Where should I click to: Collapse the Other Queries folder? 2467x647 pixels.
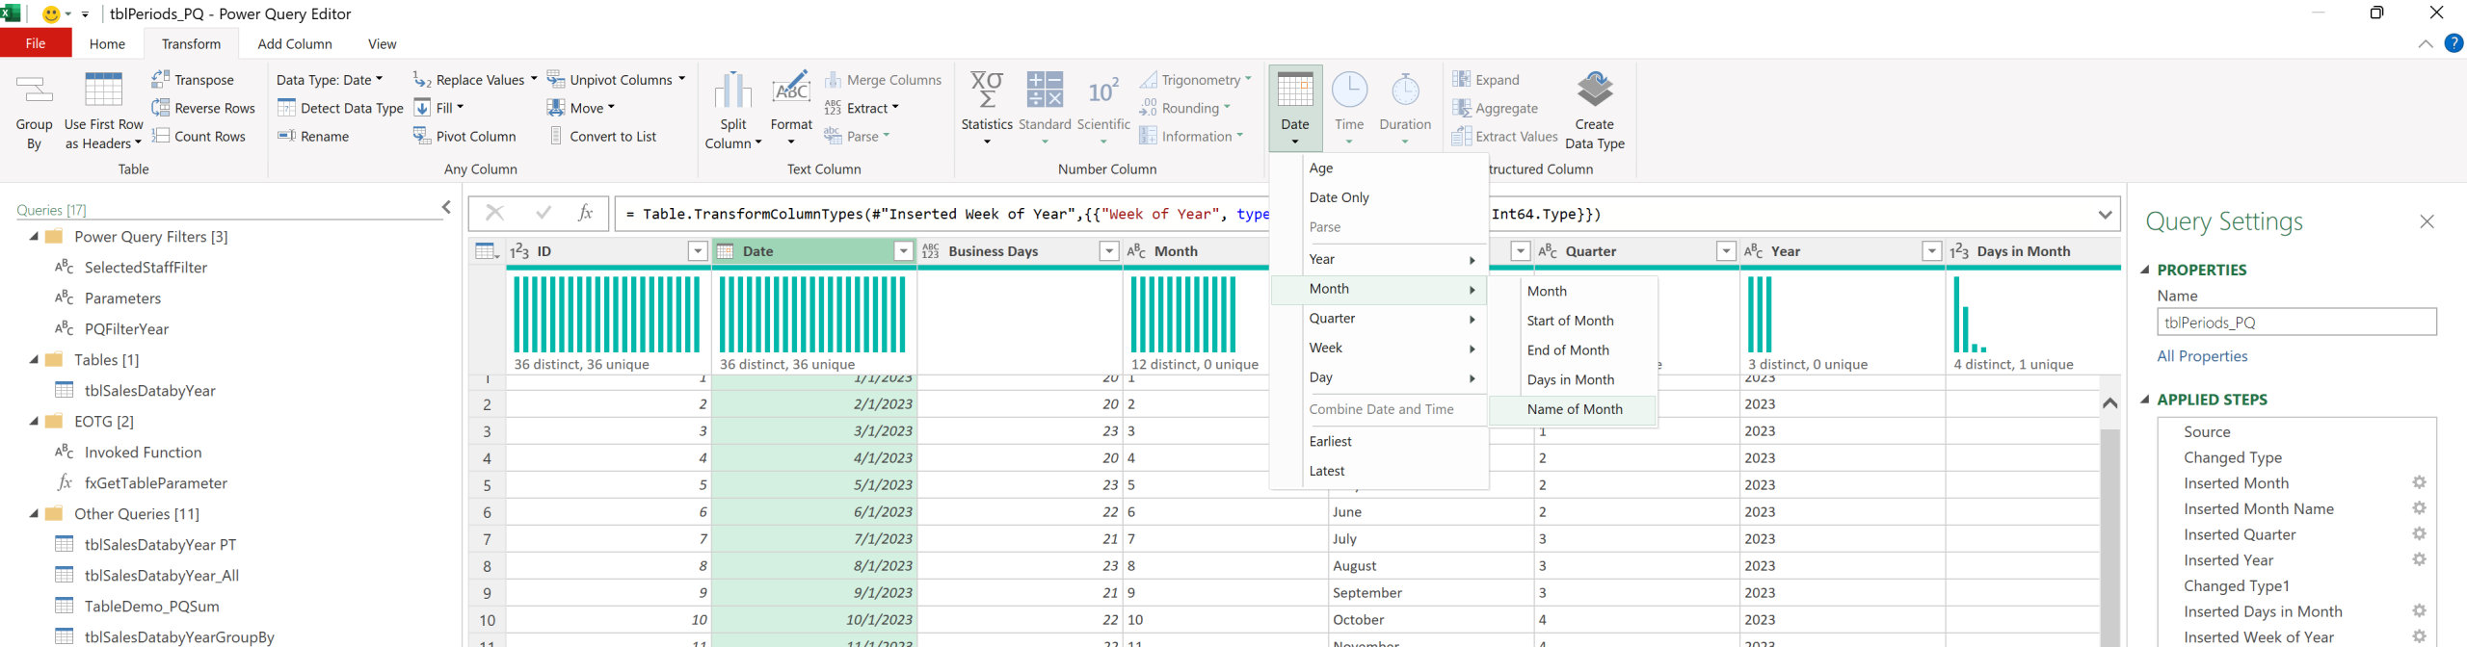tap(34, 513)
